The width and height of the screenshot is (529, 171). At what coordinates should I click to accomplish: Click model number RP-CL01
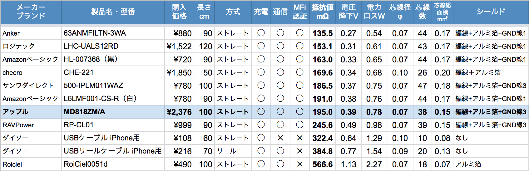pyautogui.click(x=78, y=125)
